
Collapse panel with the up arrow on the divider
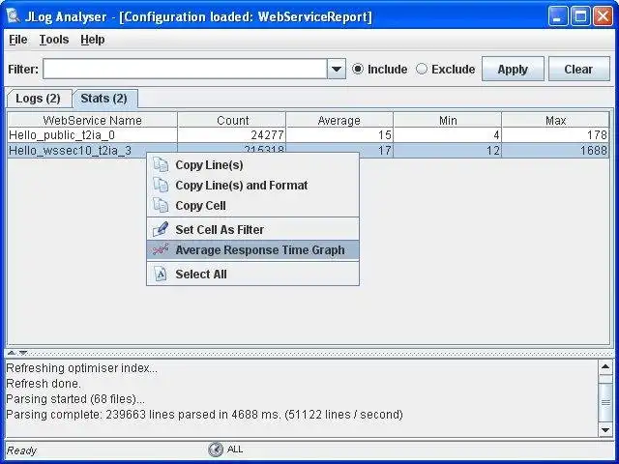click(12, 353)
